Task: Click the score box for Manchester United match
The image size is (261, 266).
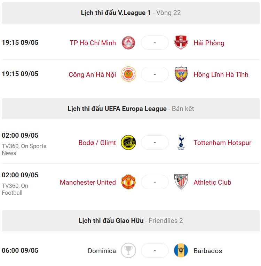Action: point(155,182)
